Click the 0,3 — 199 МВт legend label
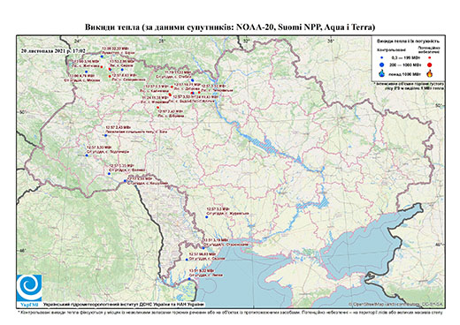 click(x=404, y=57)
